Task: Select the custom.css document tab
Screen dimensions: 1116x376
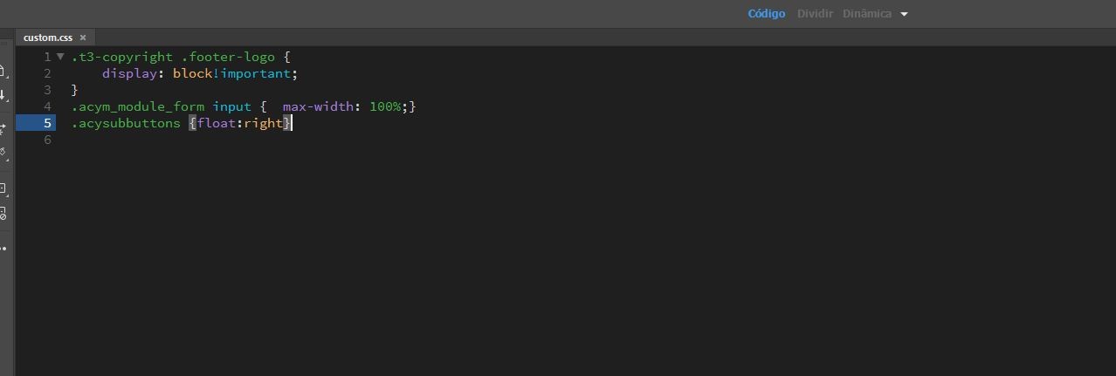Action: 48,38
